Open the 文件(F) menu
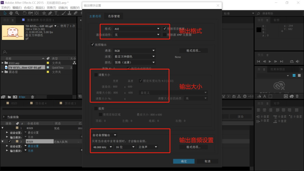Viewport: 304px width, 171px height. [x=5, y=8]
